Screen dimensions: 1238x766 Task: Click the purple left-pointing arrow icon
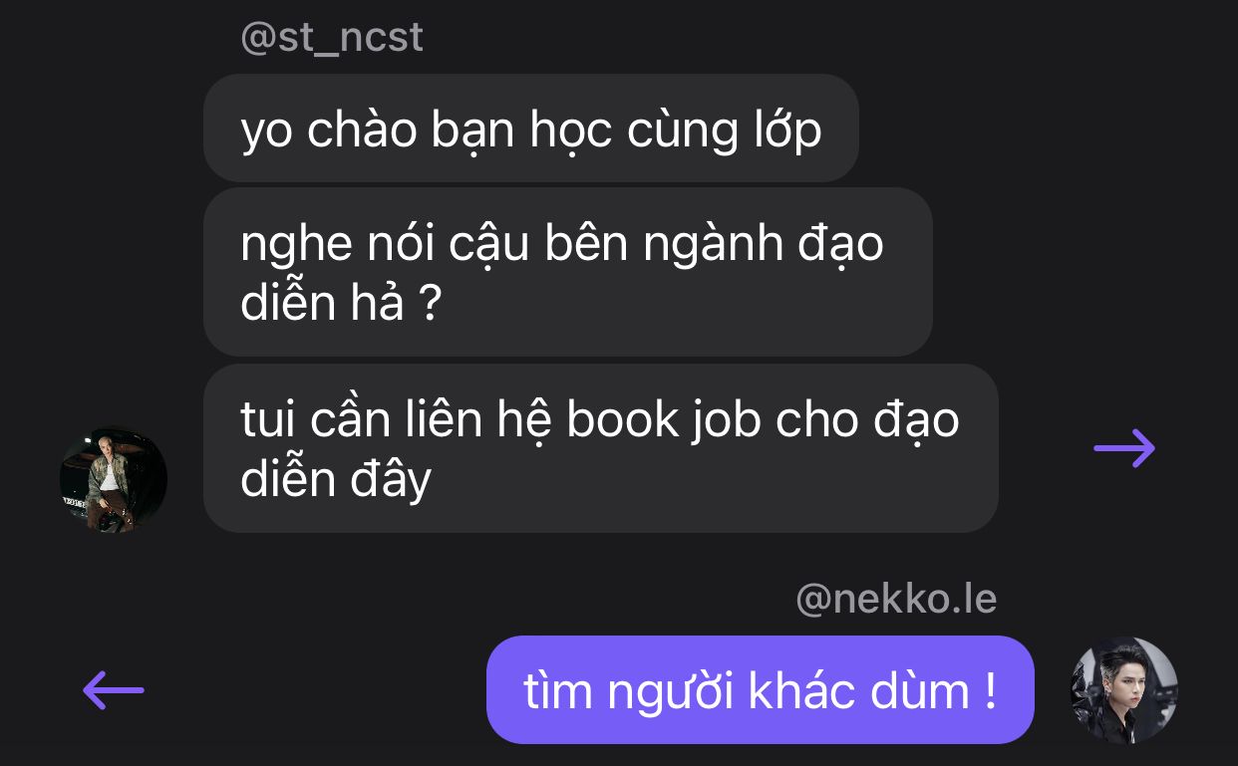coord(113,689)
